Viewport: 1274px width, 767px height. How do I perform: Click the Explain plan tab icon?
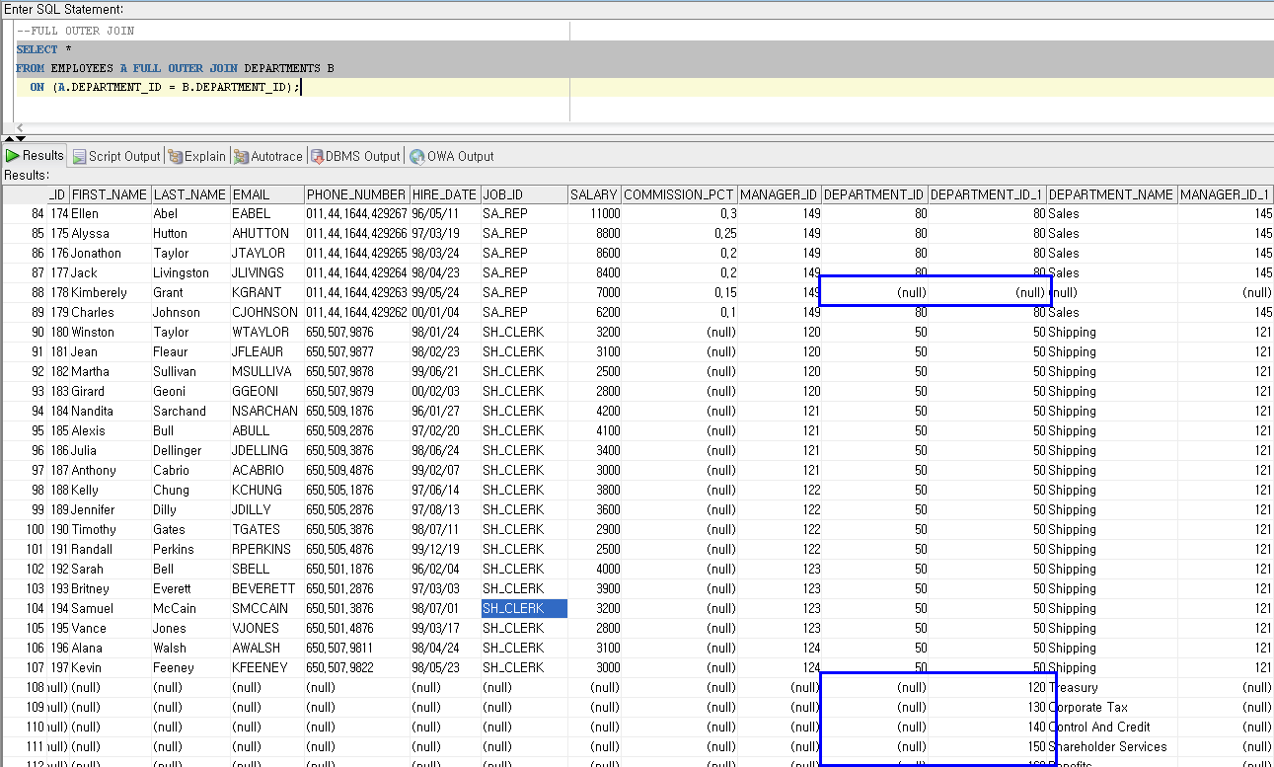[176, 156]
